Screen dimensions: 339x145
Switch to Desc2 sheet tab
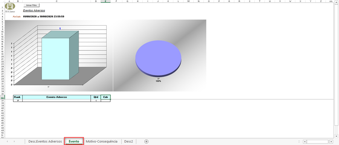129,141
